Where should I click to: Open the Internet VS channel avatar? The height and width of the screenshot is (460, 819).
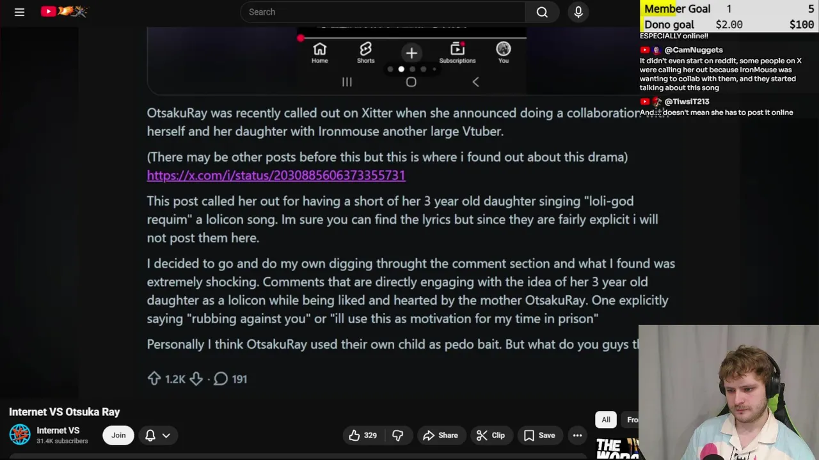[x=20, y=435]
